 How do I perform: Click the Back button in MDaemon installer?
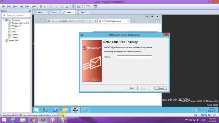point(131,88)
